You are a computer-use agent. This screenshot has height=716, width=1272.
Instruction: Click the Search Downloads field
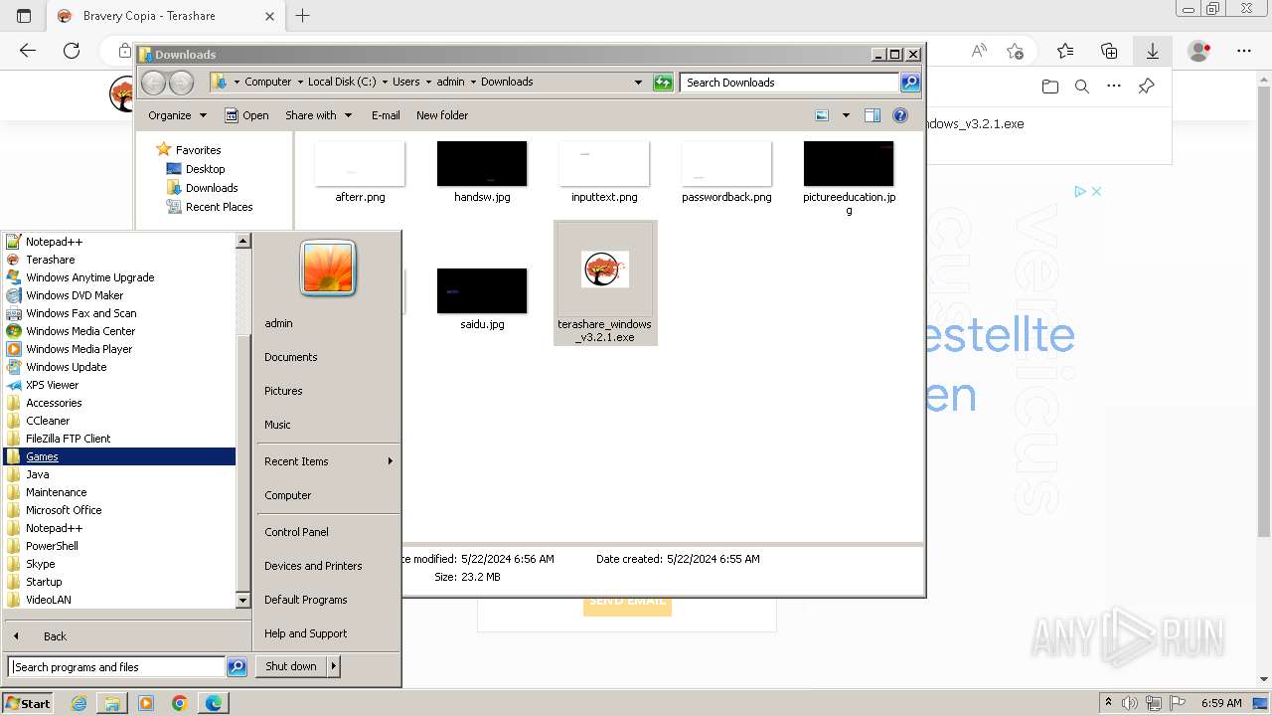(790, 83)
